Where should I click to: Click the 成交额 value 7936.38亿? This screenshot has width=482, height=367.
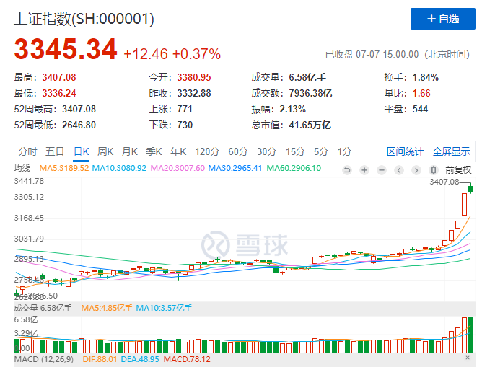[x=310, y=93]
